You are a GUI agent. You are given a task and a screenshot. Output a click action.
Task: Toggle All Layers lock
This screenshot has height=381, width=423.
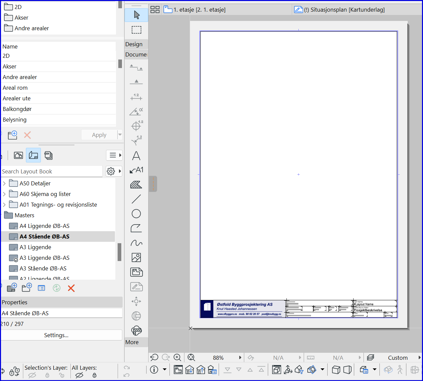point(94,375)
